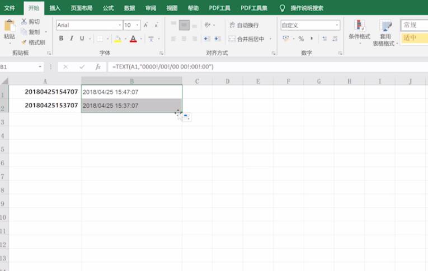This screenshot has width=428, height=271.
Task: Increase decimal places
Action: (x=324, y=39)
